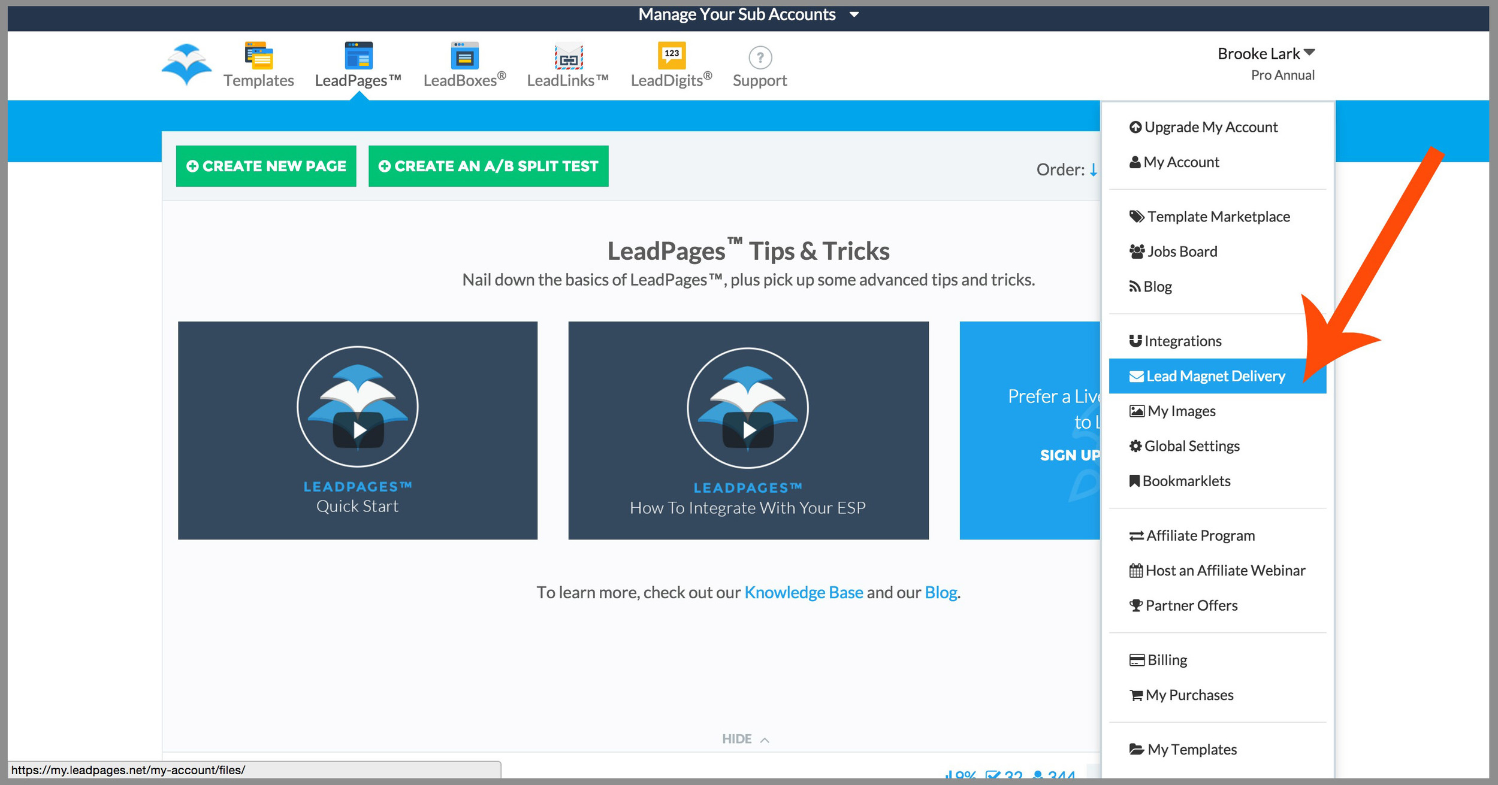Open Billing menu entry
This screenshot has width=1498, height=785.
pyautogui.click(x=1158, y=660)
